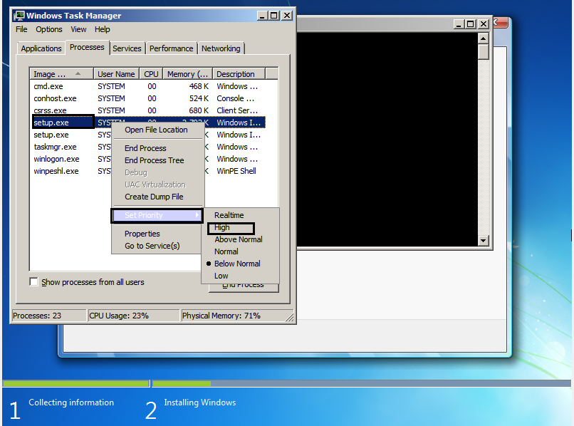Screen dimensions: 574x426
Task: Close the console window
Action: 484,24
